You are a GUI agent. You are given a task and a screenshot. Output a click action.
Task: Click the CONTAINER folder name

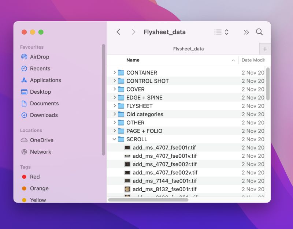point(142,72)
